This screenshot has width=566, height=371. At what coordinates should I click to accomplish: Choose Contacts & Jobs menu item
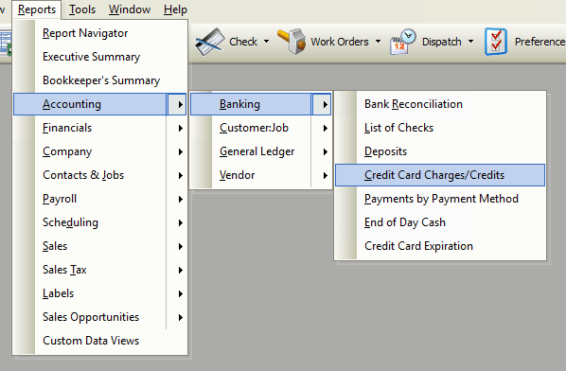coord(99,175)
